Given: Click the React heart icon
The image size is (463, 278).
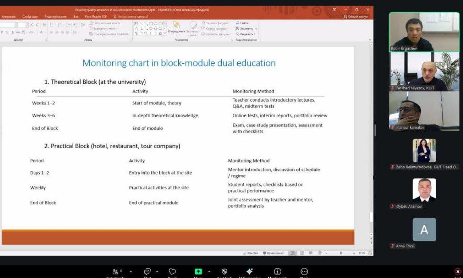Looking at the screenshot, I should coord(172,272).
